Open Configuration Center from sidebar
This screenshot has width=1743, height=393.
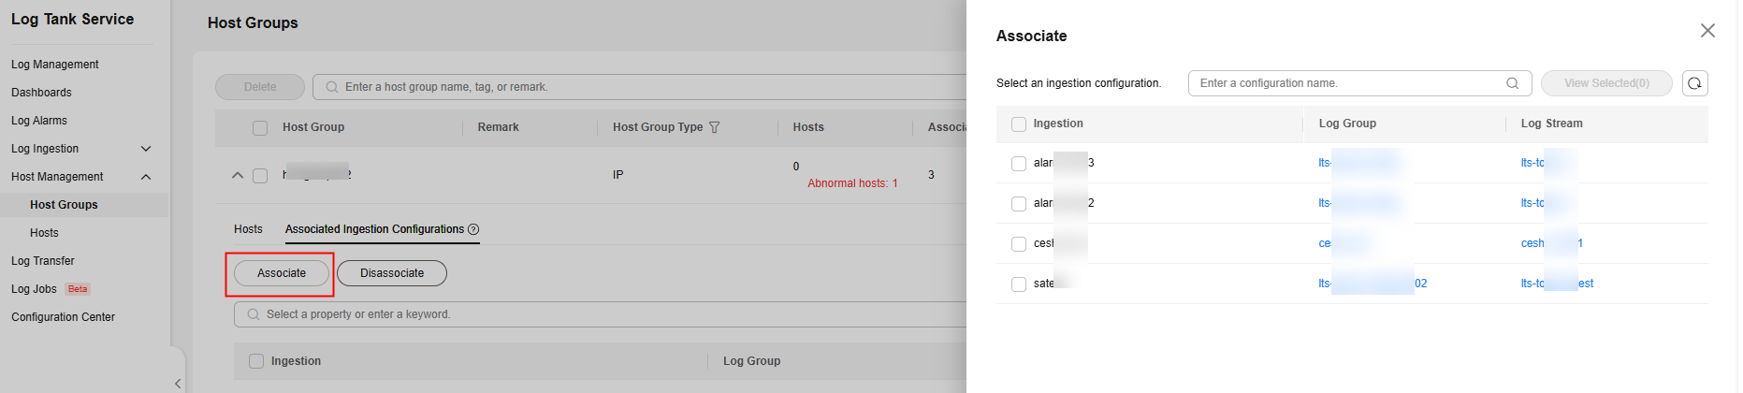[63, 317]
